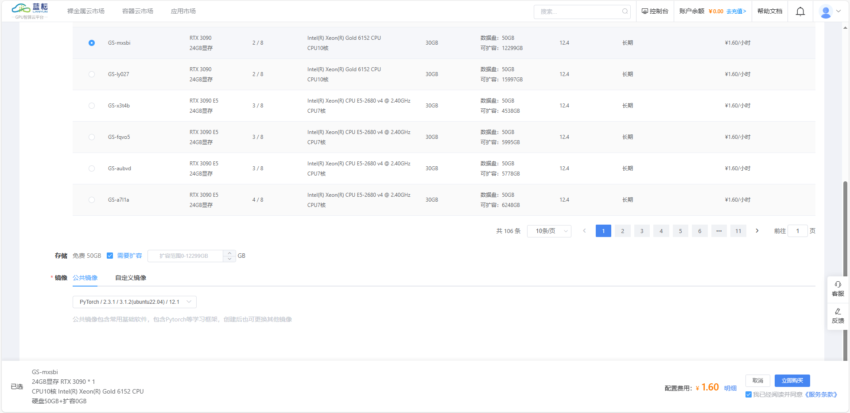Viewport: 850px width, 413px height.
Task: Click 共 106 条 total count
Action: click(x=508, y=231)
